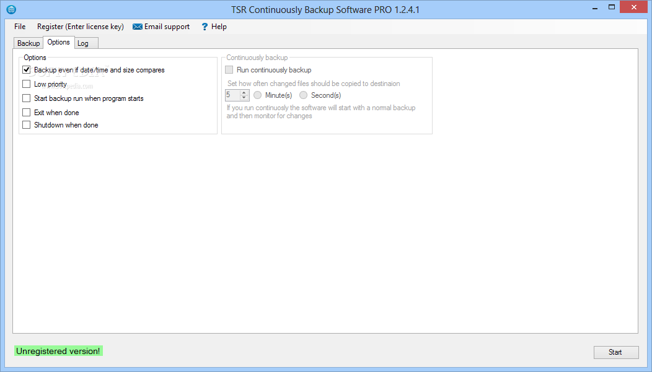
Task: Maximize the TSR Backup window
Action: click(x=612, y=7)
